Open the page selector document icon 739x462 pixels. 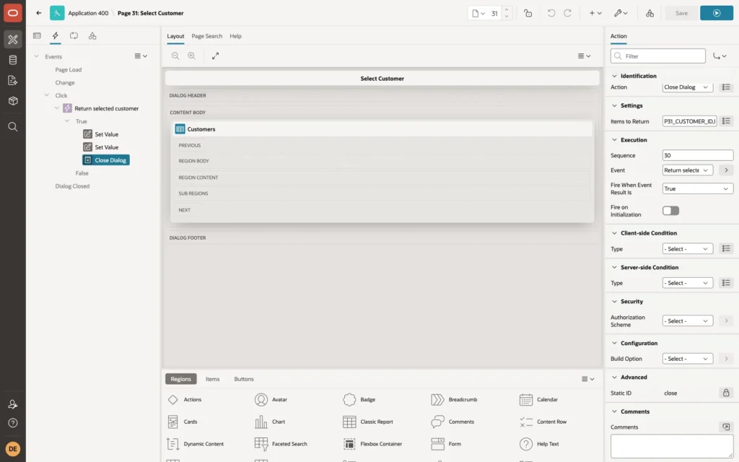[478, 13]
